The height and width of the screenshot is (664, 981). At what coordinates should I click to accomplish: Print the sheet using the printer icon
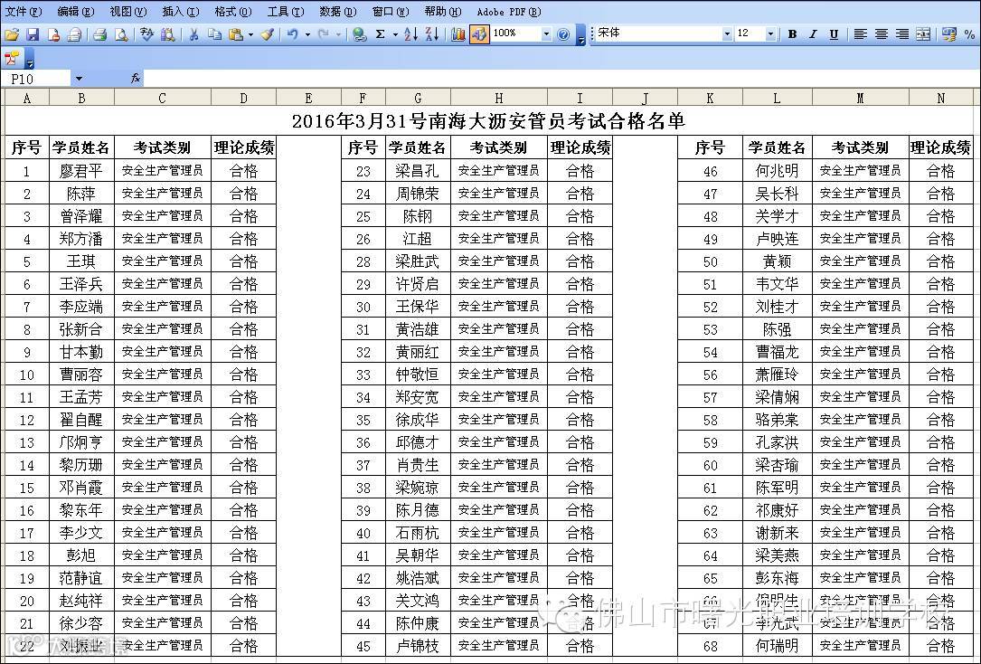100,35
